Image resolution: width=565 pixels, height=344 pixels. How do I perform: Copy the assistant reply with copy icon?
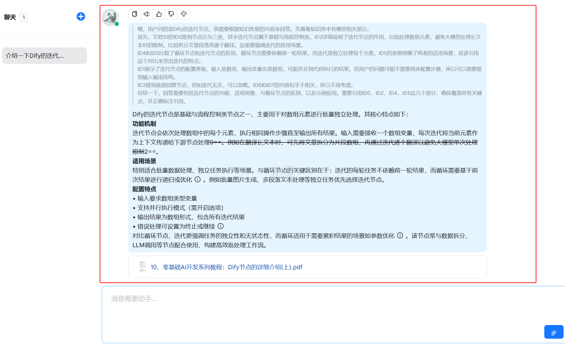(x=134, y=14)
